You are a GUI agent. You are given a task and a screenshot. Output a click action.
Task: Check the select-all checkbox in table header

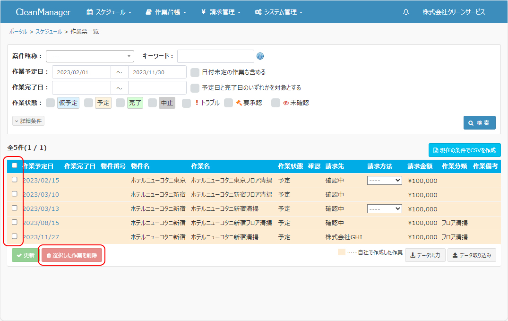coord(15,165)
